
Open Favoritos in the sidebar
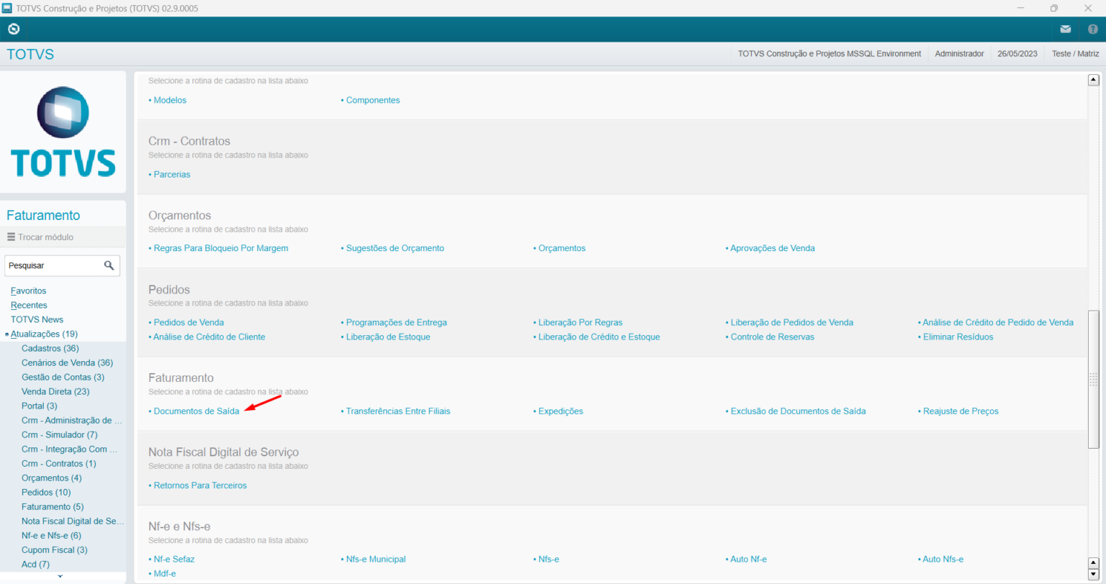(x=28, y=291)
